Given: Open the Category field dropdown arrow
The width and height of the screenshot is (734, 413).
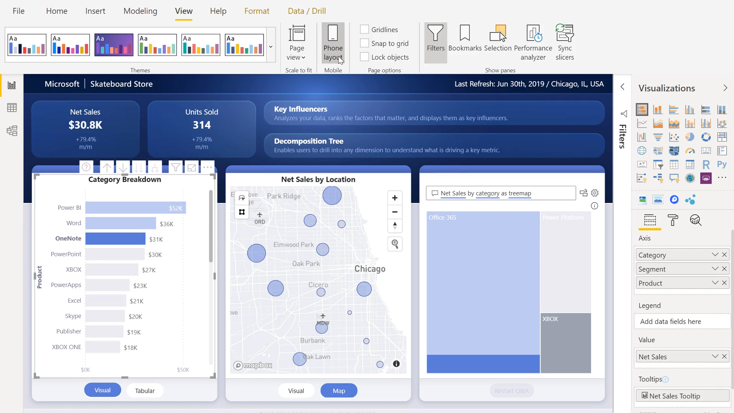Looking at the screenshot, I should (715, 255).
